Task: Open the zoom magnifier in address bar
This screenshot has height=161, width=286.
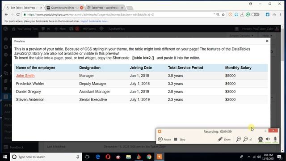Action: point(218,14)
